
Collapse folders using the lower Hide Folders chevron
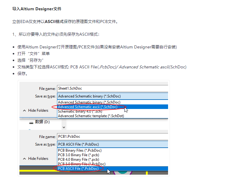(25, 159)
